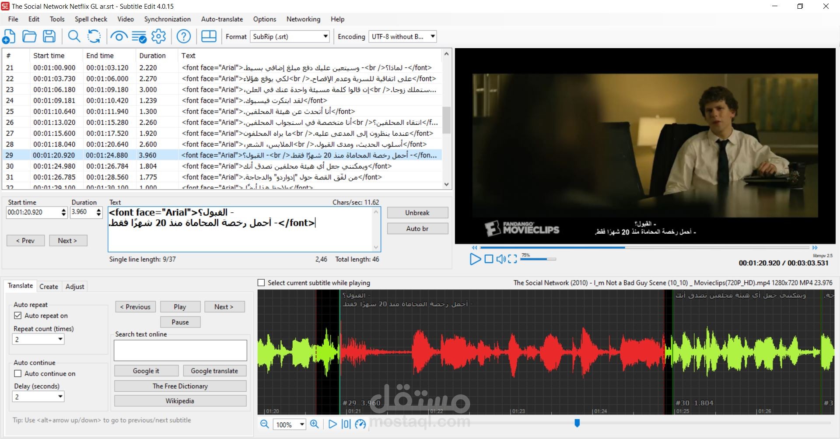Click the New subtitle file icon
Image resolution: width=840 pixels, height=439 pixels.
(x=9, y=36)
